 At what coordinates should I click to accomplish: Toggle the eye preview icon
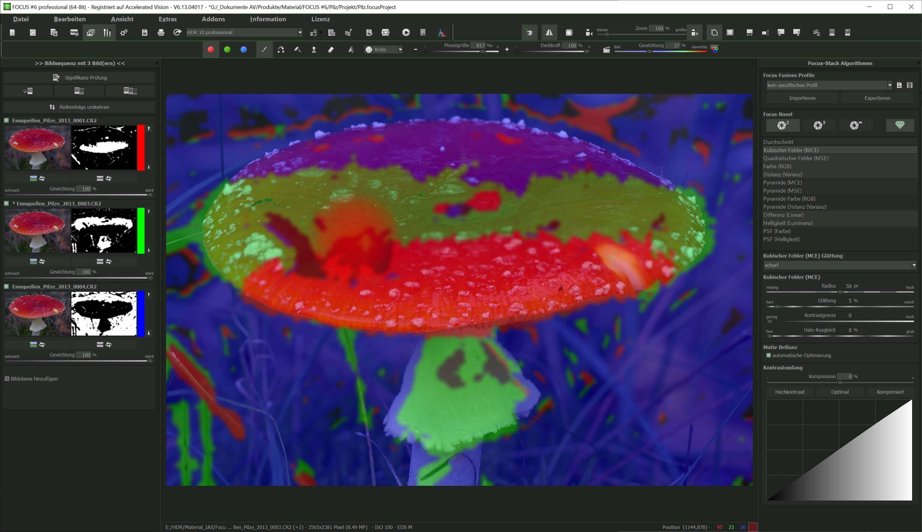coord(529,32)
